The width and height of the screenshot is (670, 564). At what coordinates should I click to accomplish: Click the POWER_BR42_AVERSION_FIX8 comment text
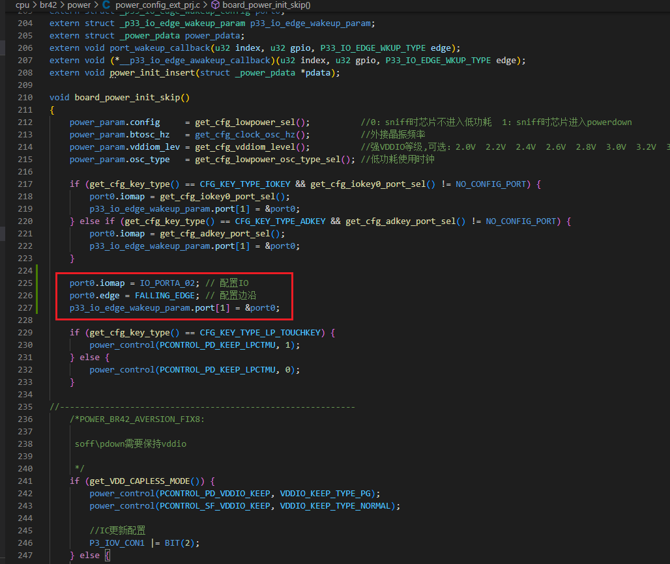pyautogui.click(x=139, y=419)
